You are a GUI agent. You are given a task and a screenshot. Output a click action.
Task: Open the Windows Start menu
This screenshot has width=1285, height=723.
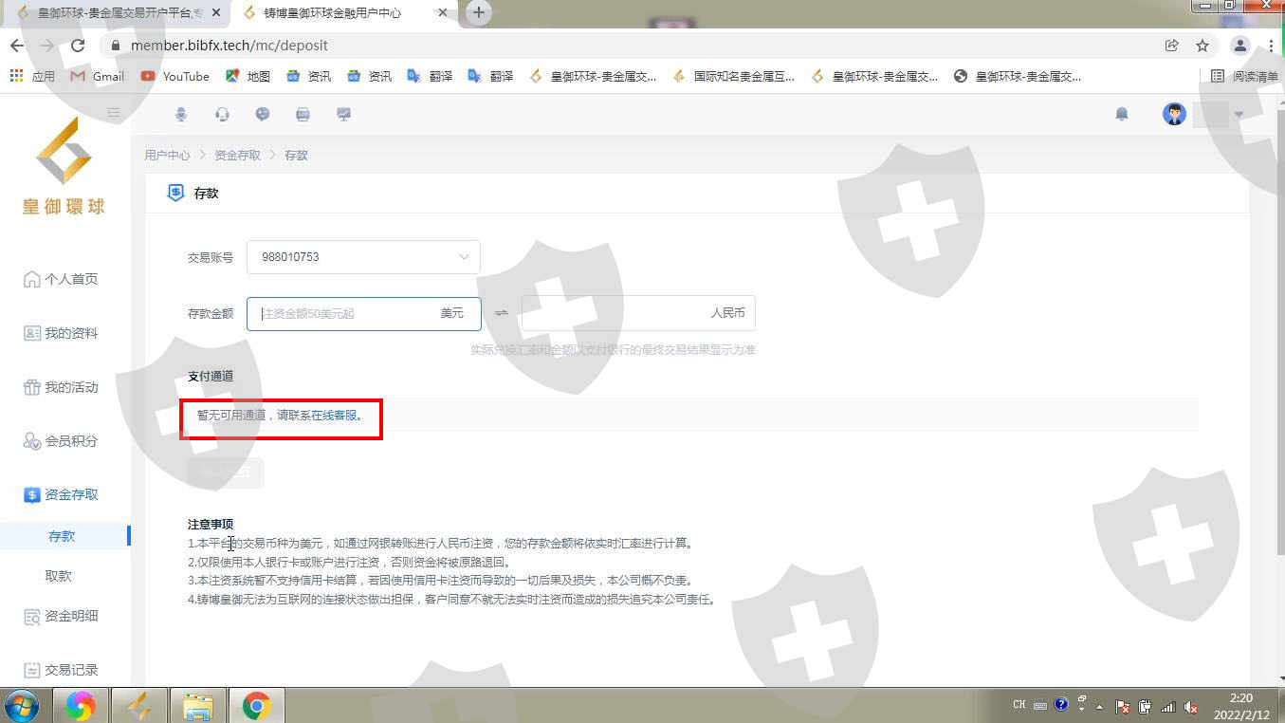click(21, 706)
